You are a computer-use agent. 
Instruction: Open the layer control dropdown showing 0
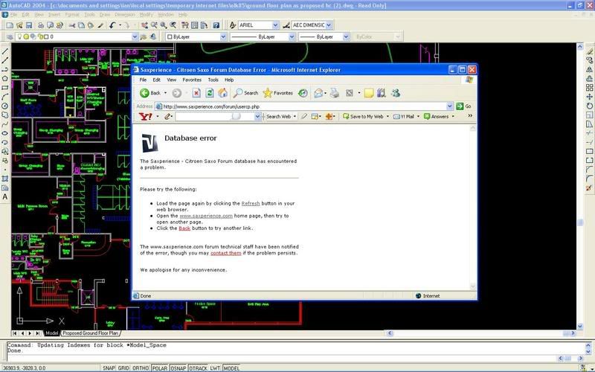tap(135, 36)
